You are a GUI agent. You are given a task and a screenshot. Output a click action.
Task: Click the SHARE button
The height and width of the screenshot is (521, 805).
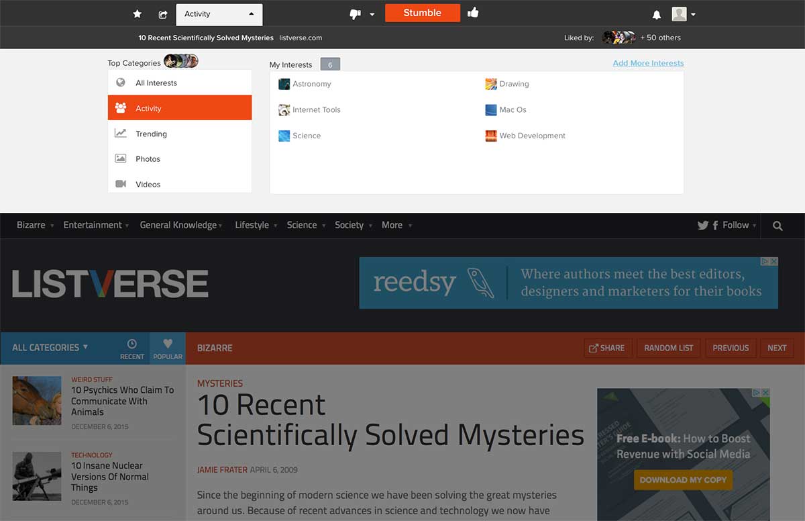coord(607,348)
